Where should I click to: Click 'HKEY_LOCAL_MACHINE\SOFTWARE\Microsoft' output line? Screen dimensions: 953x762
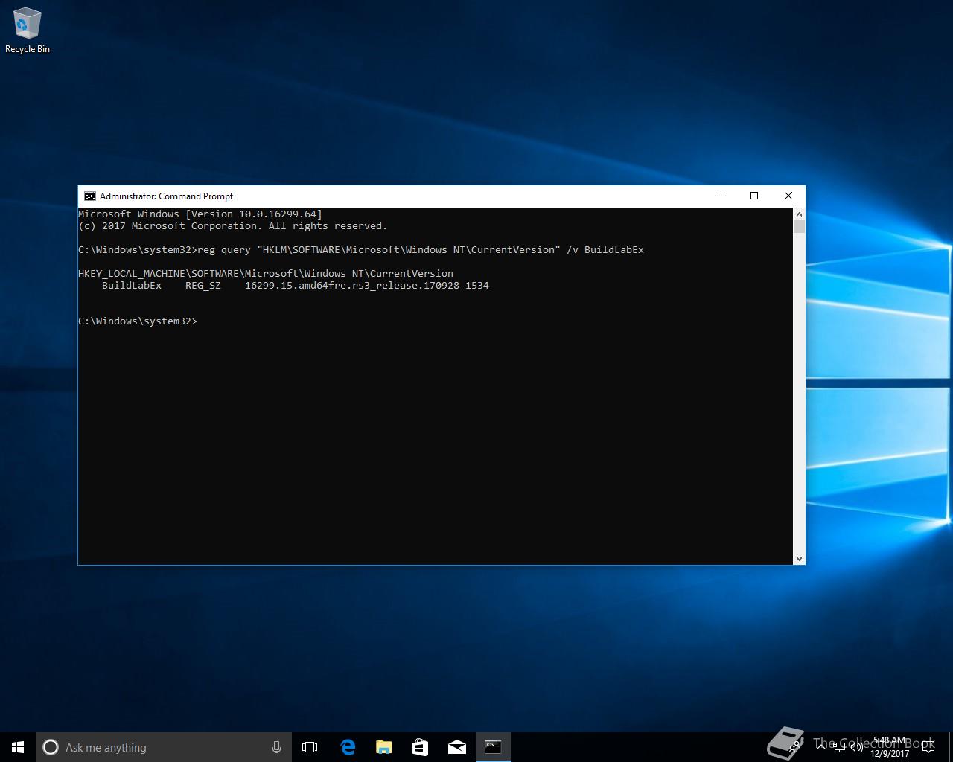(x=266, y=274)
